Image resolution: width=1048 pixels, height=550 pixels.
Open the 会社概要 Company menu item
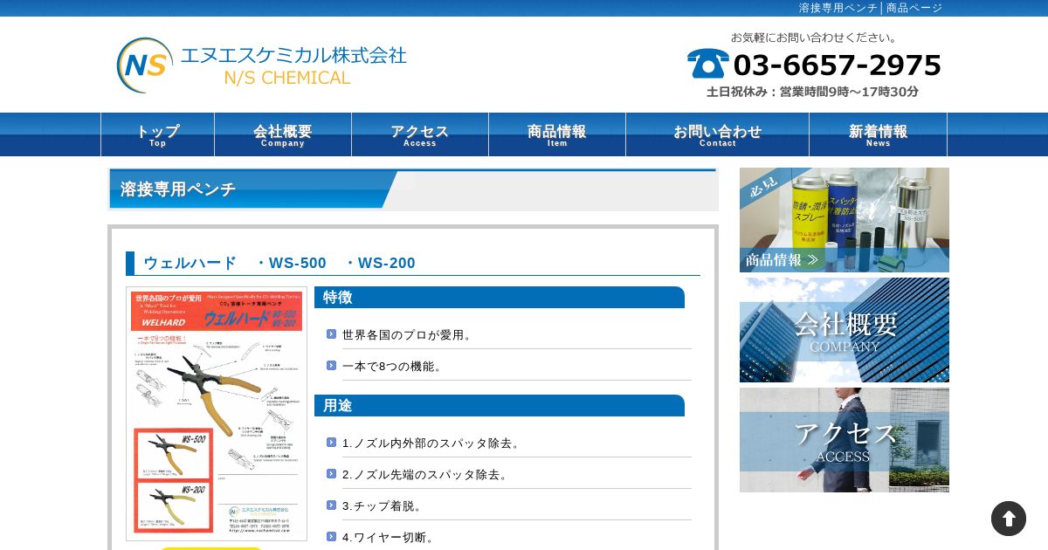(x=283, y=134)
